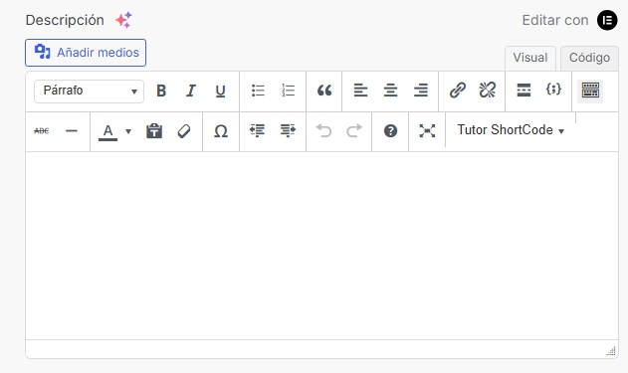Switch to the Visual tab
Screen dimensions: 628x373
coord(530,58)
